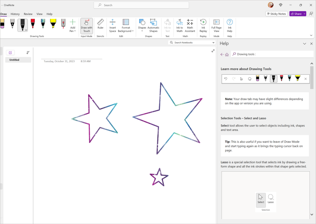Click the premium diamond icon

pyautogui.click(x=281, y=5)
